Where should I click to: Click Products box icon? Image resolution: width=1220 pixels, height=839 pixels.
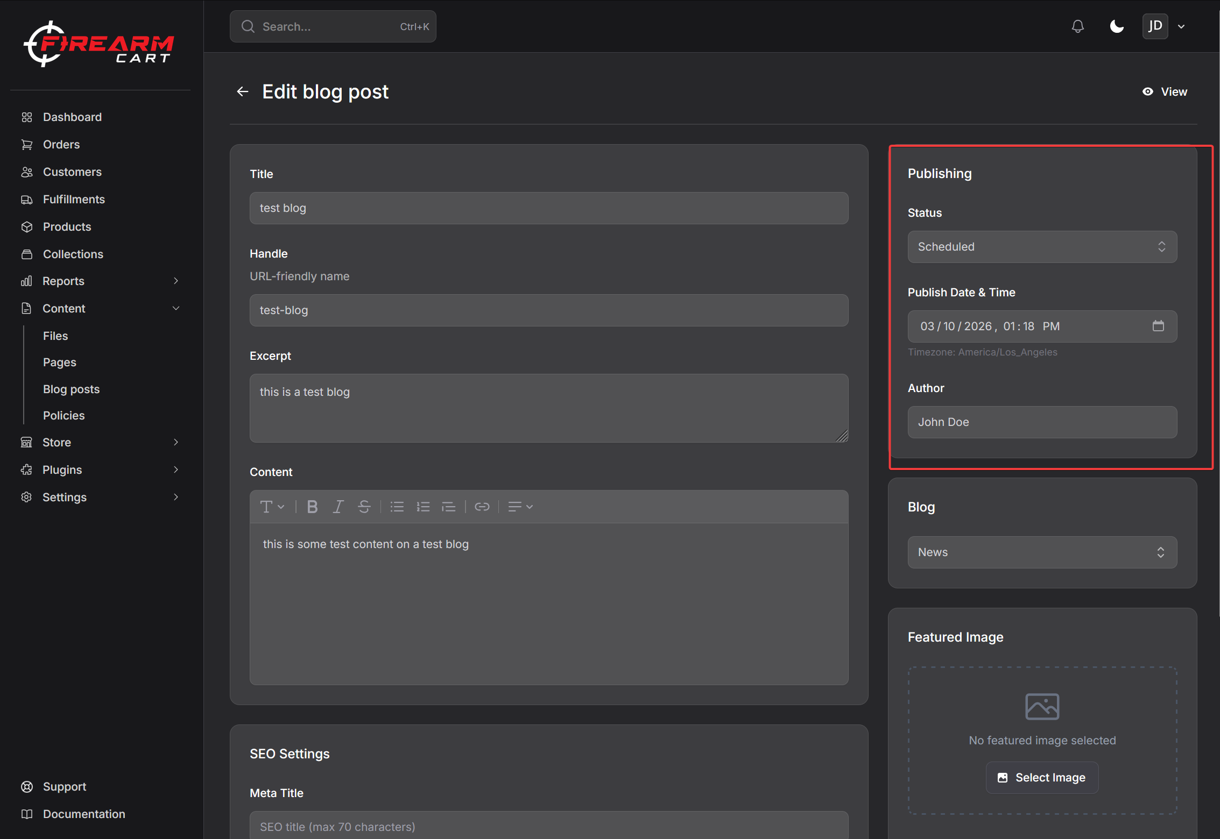point(27,226)
